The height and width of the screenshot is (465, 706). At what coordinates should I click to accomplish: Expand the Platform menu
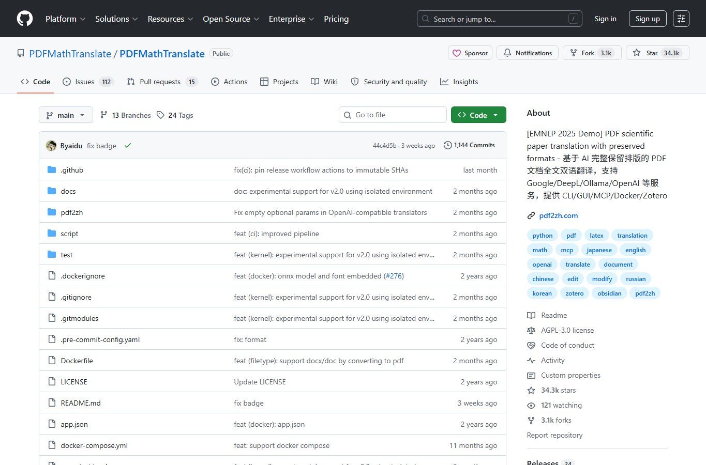[x=66, y=19]
